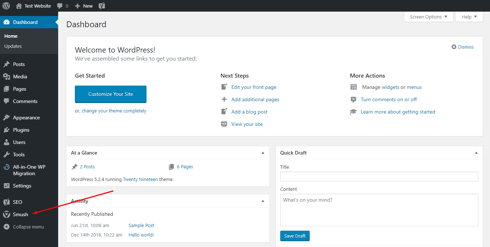Click the Posts pushpin icon in the sidebar
The width and height of the screenshot is (490, 247).
(x=7, y=64)
